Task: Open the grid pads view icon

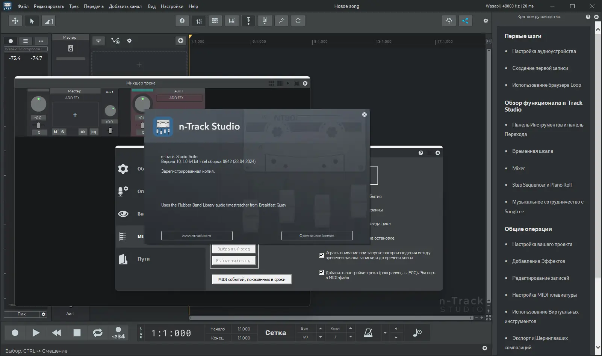Action: click(x=215, y=21)
